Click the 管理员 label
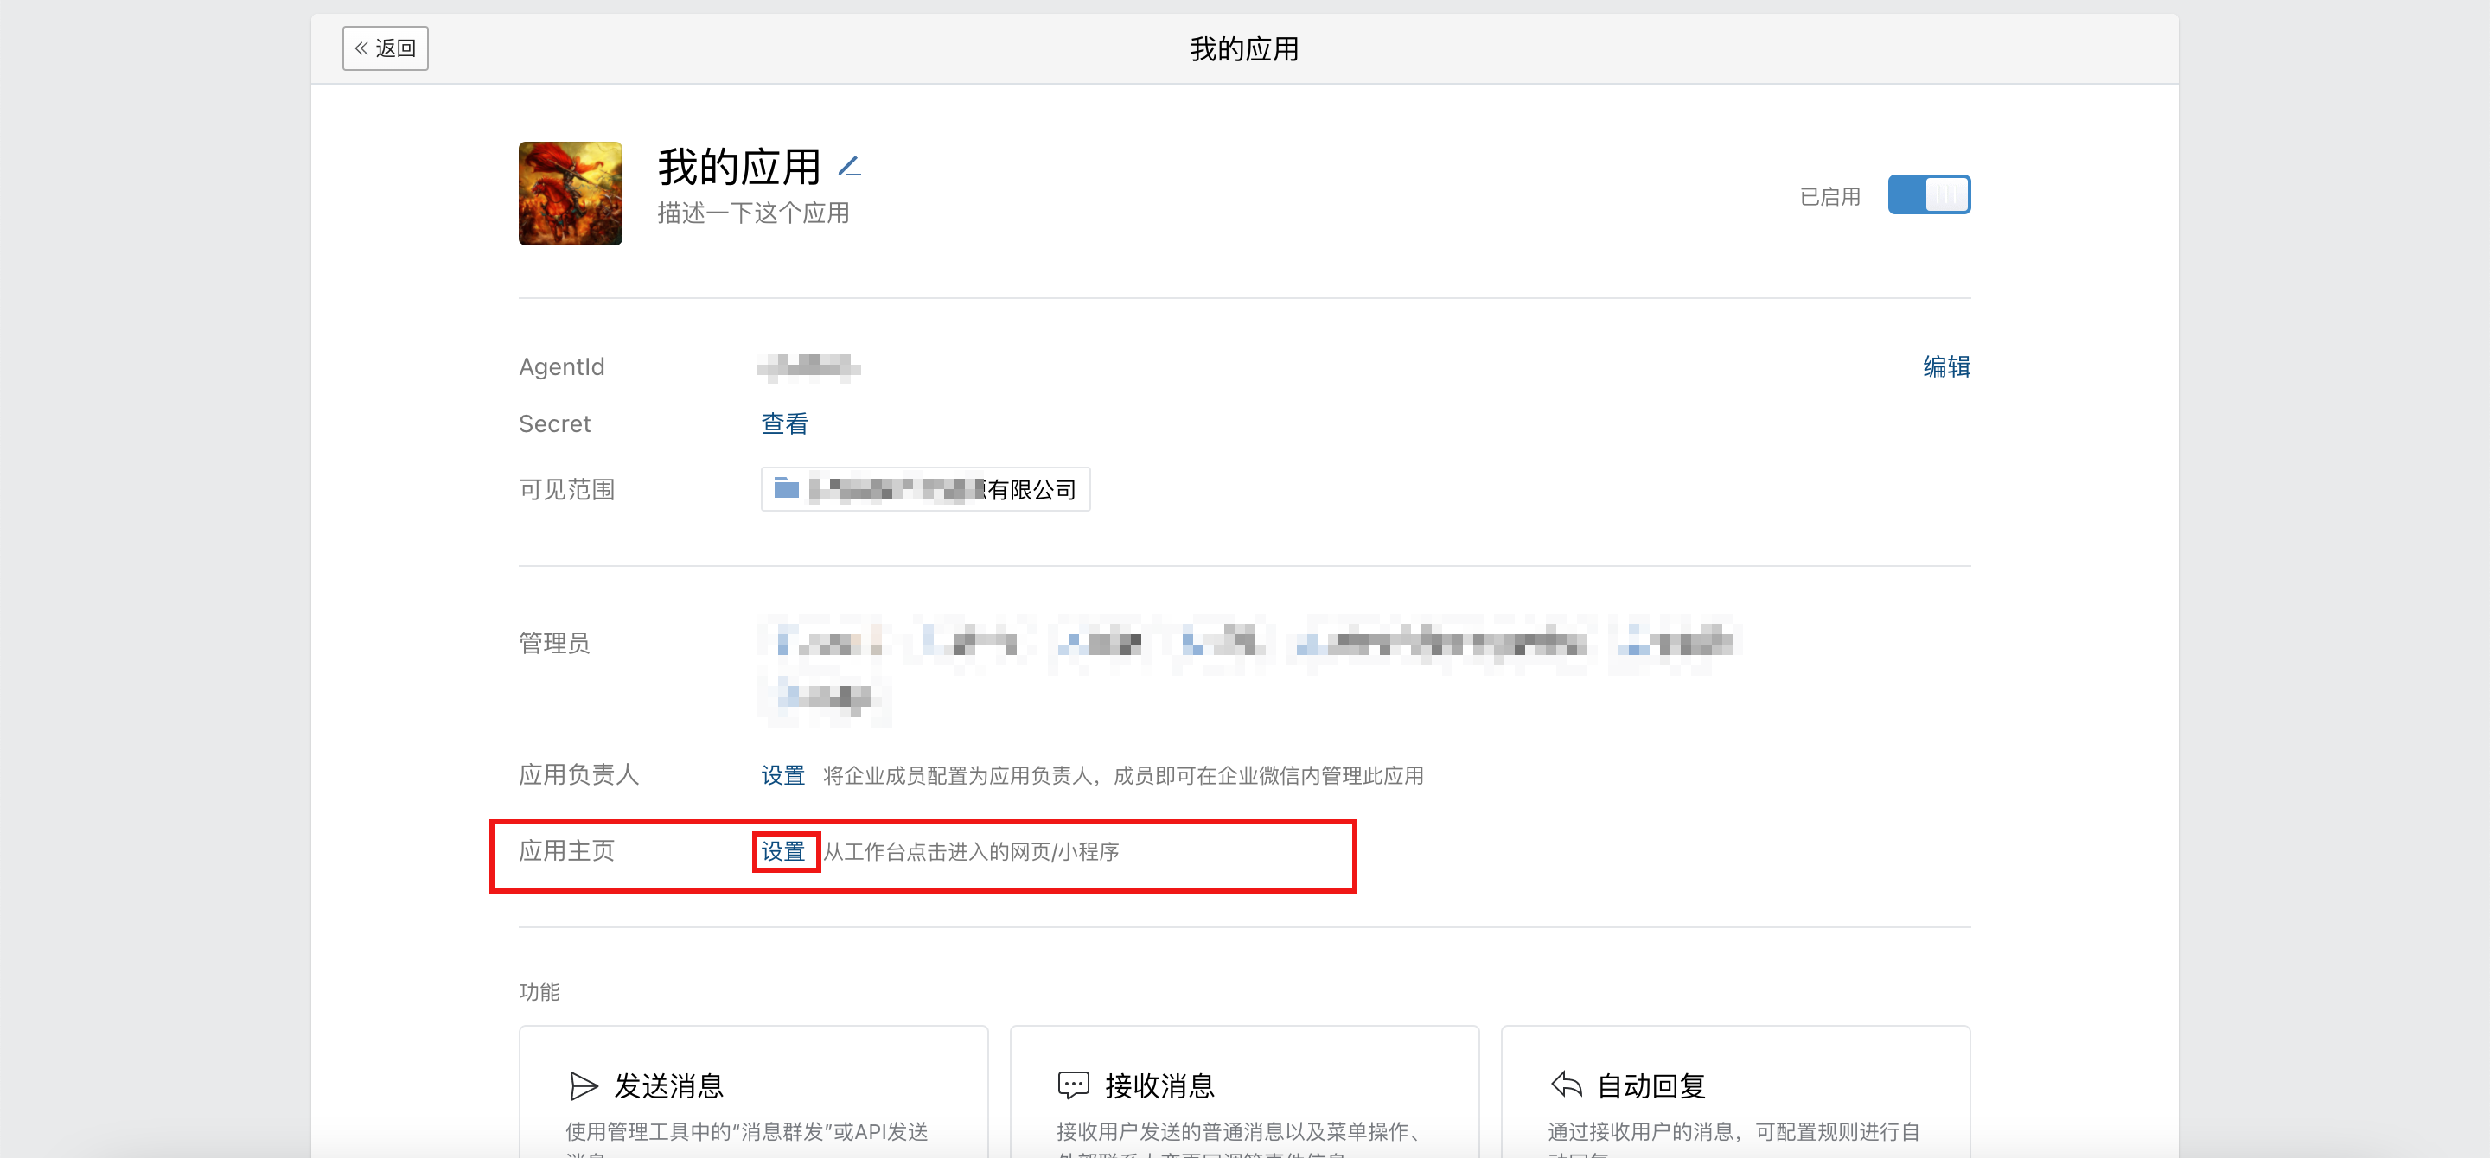2490x1158 pixels. (554, 643)
